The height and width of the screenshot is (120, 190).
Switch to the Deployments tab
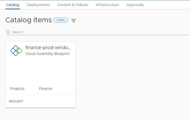(x=38, y=5)
